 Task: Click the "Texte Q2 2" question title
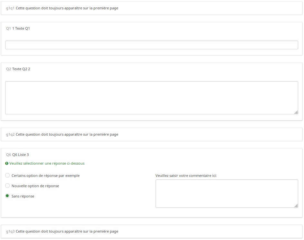click(21, 69)
